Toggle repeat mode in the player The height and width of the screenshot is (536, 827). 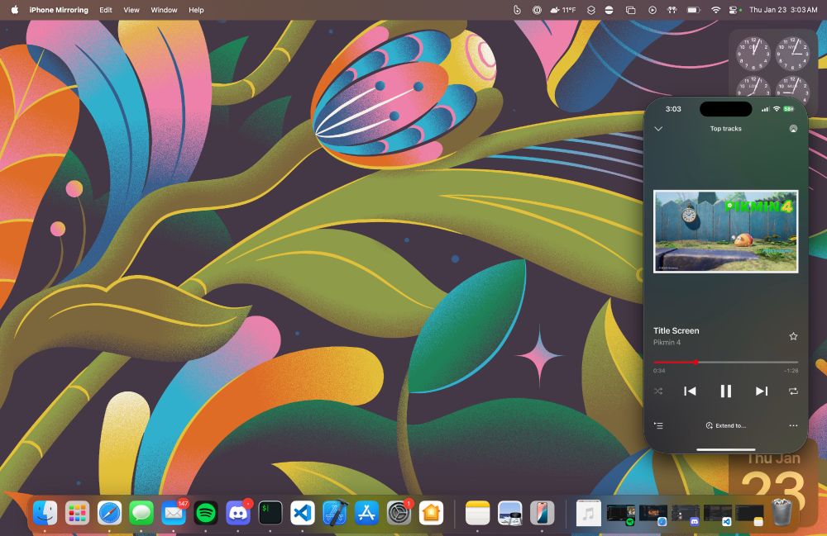[793, 391]
